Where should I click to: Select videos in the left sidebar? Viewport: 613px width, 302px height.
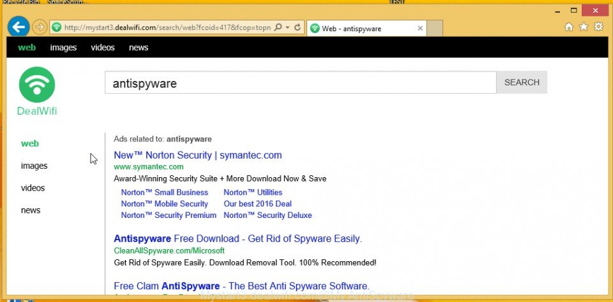pyautogui.click(x=33, y=188)
